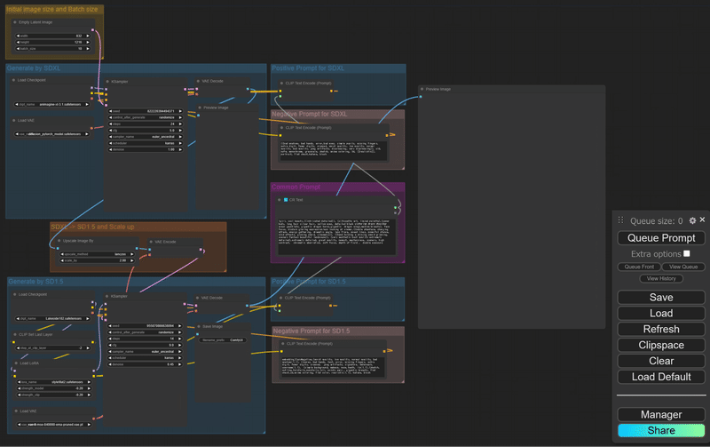
Task: Collapse the CLIP Set Last Layer node dot
Action: click(x=15, y=334)
